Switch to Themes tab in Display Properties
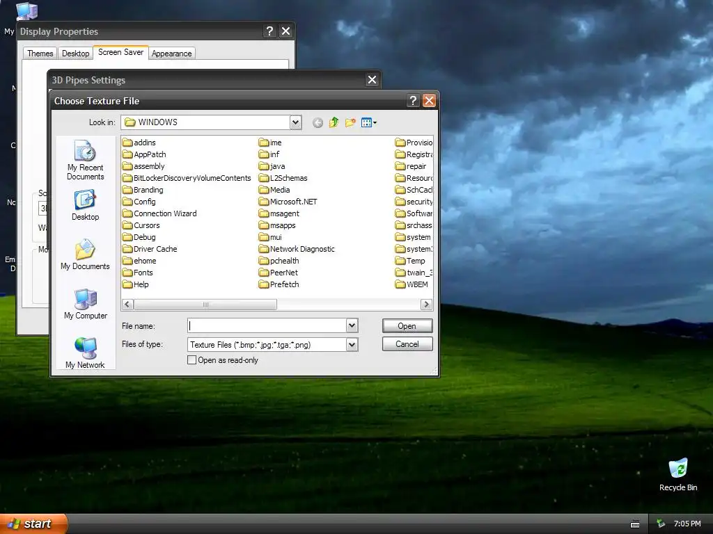The width and height of the screenshot is (713, 534). [x=40, y=53]
